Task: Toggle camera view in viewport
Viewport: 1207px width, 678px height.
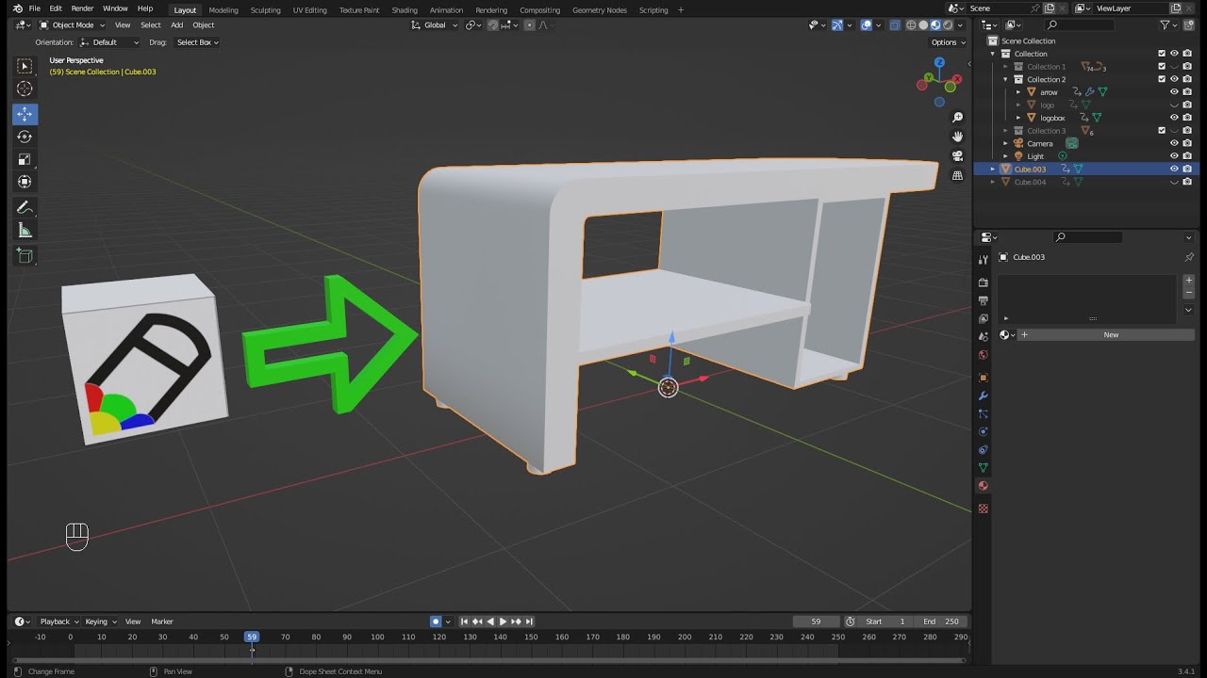Action: (x=957, y=156)
